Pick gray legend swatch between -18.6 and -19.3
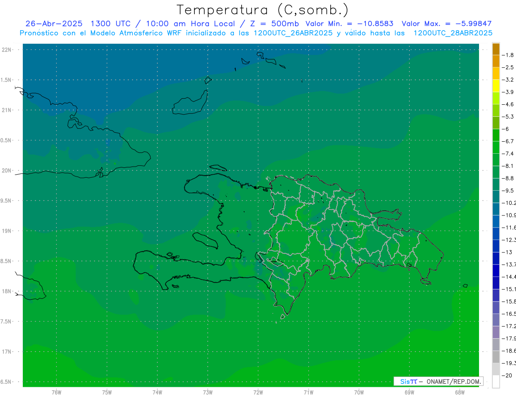 [496, 357]
